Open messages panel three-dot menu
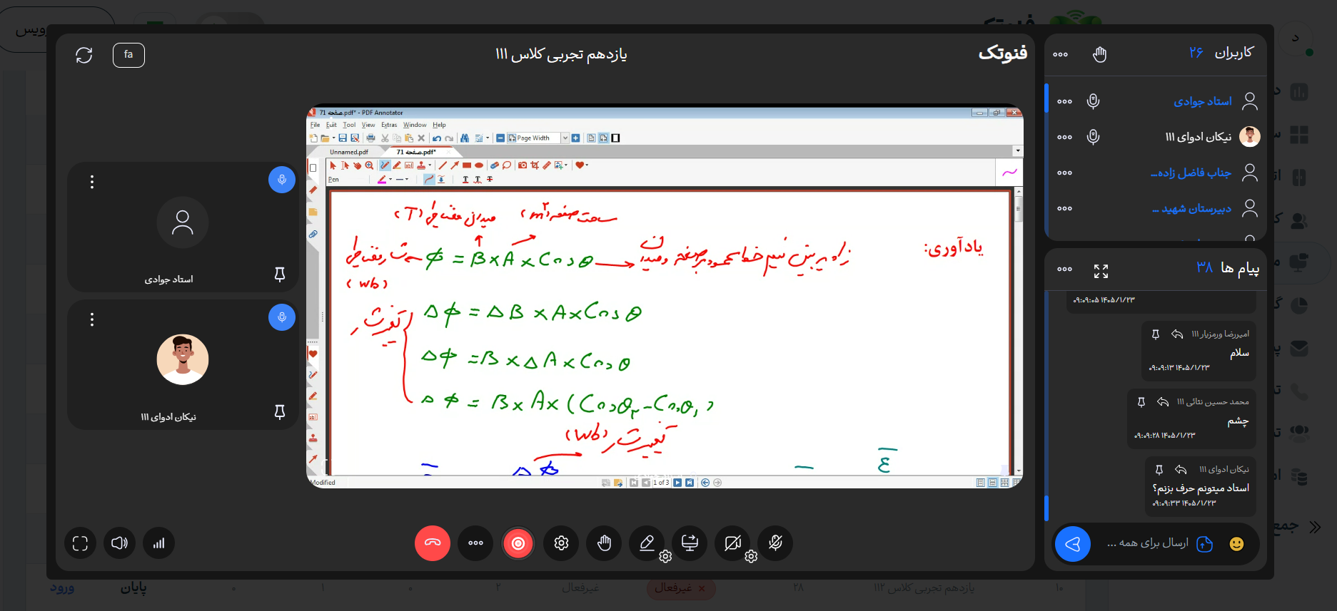1337x611 pixels. 1064,269
